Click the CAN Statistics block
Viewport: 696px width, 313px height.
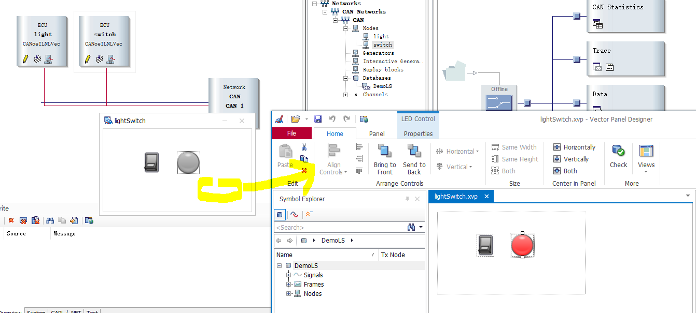coord(625,16)
